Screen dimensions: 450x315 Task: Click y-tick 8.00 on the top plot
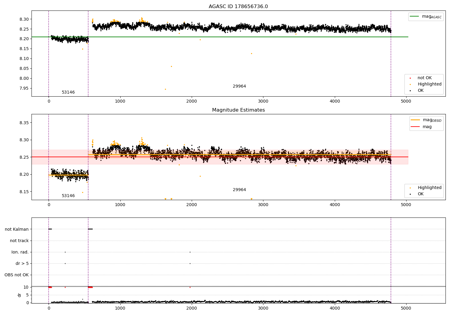pyautogui.click(x=24, y=78)
